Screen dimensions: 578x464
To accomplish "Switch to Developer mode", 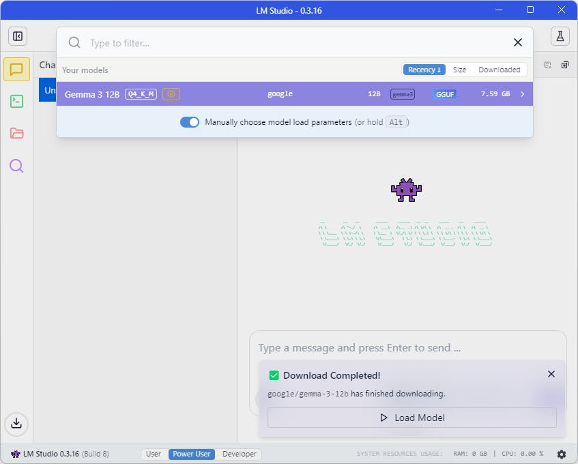I will click(240, 454).
